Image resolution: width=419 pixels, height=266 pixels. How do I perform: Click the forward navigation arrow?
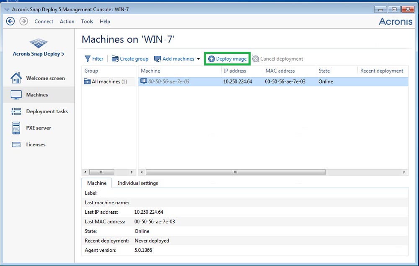pyautogui.click(x=24, y=21)
